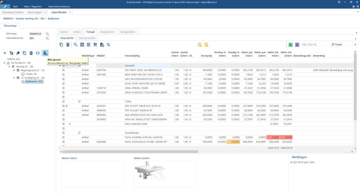Screen dimensions: 360x196
Task: Switch to the Intern tab
Action: coord(77,32)
